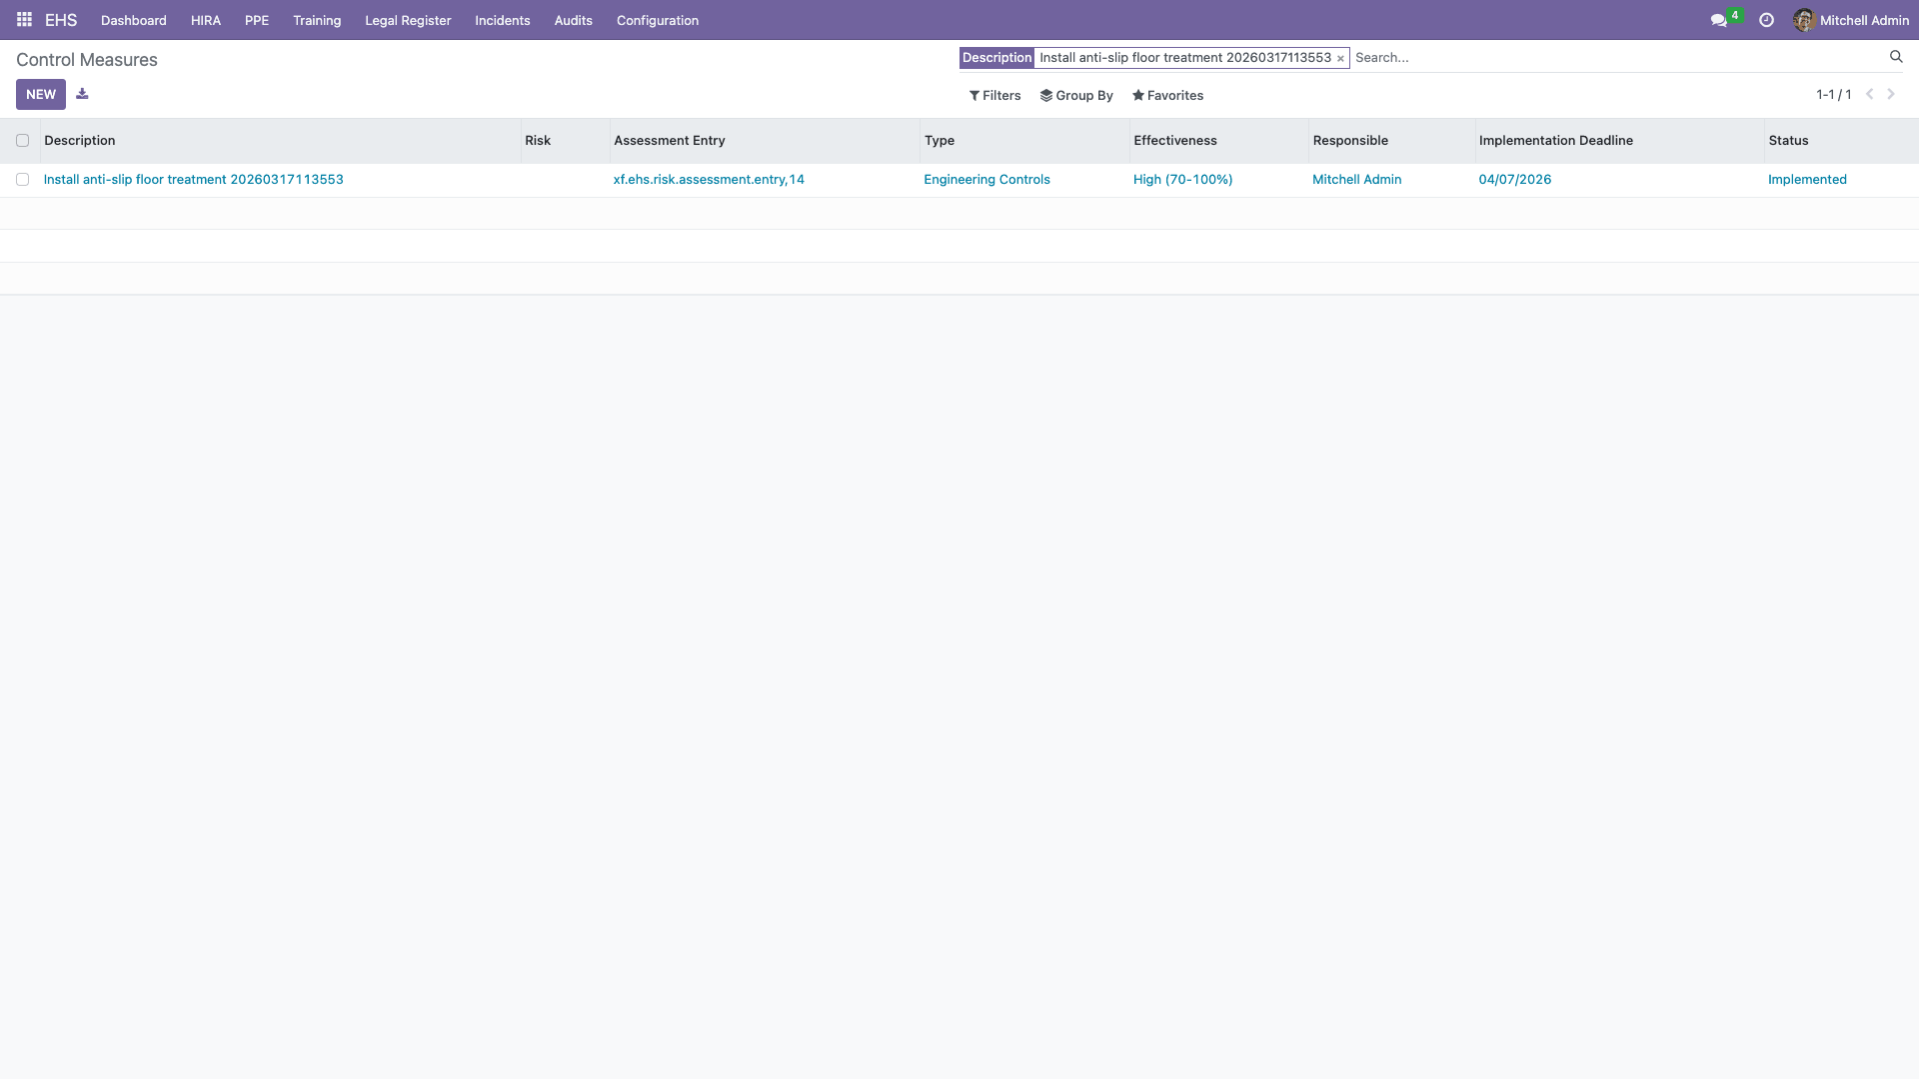Click Mitchell Admin user avatar
1919x1079 pixels.
click(x=1804, y=20)
